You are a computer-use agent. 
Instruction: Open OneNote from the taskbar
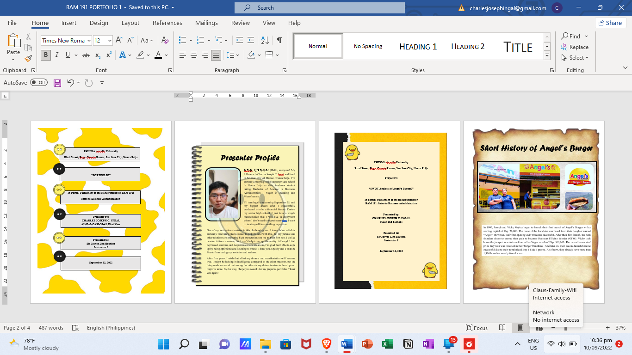[x=428, y=344]
